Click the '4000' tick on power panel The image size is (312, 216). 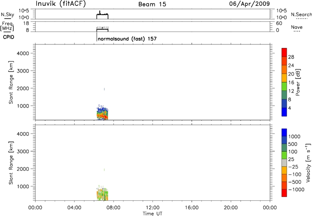click(x=23, y=53)
